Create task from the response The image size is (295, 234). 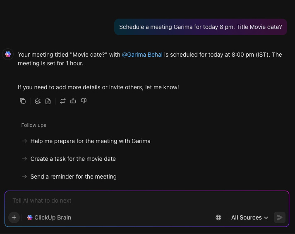coord(38,101)
